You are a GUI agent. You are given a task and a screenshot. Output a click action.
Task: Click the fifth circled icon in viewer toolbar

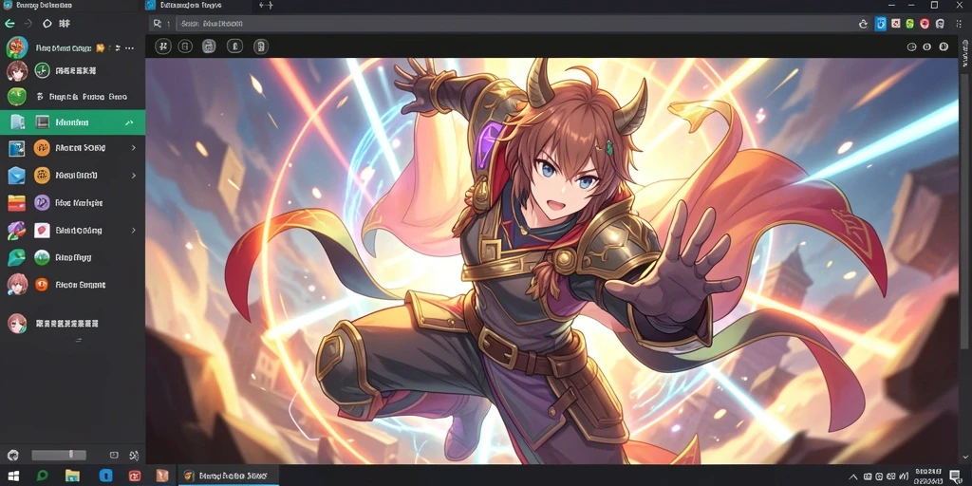pyautogui.click(x=261, y=46)
